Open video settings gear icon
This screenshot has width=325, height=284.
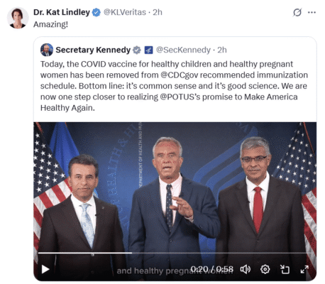coord(265,269)
